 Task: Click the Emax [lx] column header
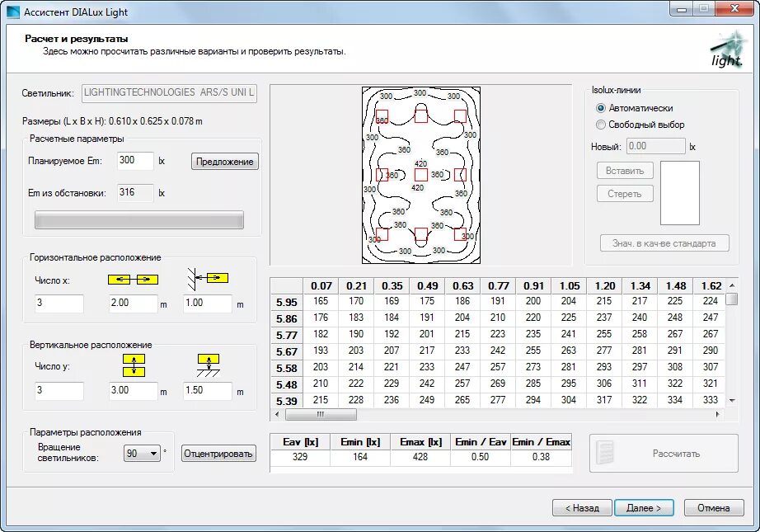[x=420, y=442]
